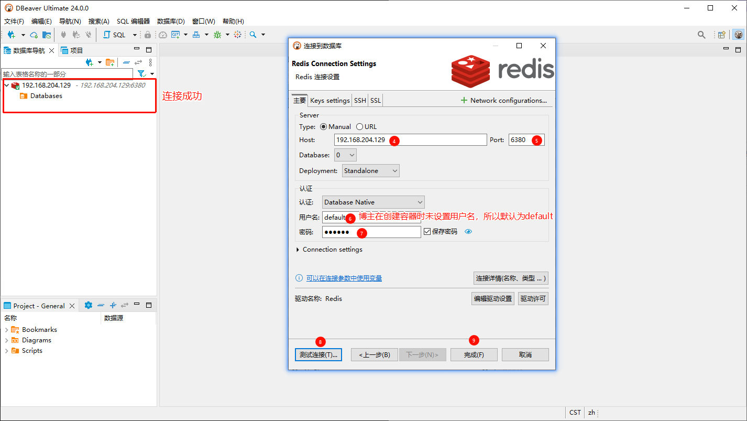
Task: Click the new connection icon in navigator panel
Action: pos(89,62)
